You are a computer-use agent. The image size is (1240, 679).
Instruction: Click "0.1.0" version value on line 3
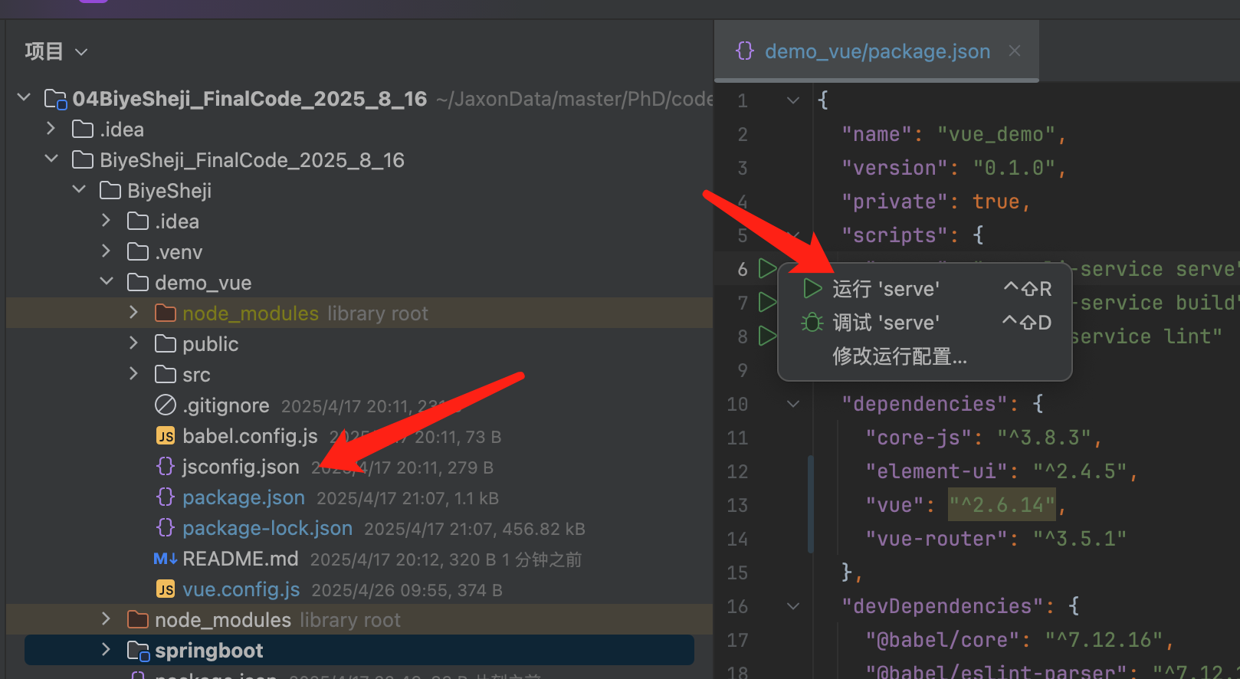pos(1015,168)
